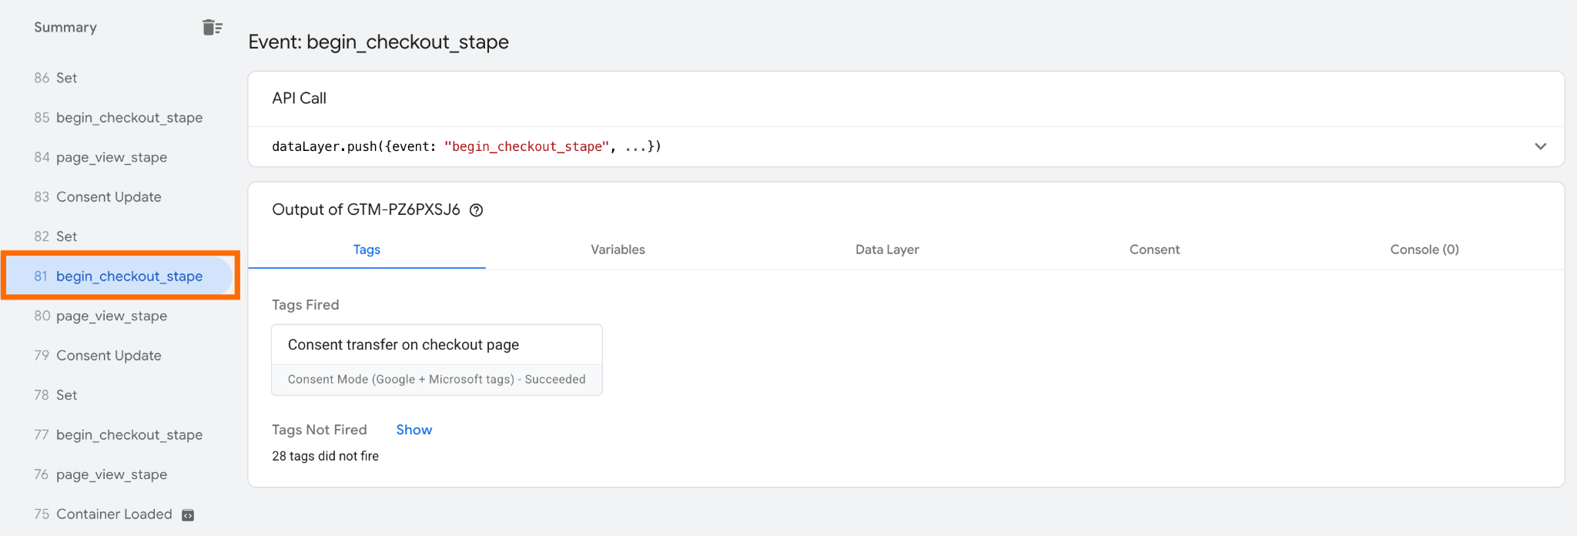Switch to the Variables tab
The image size is (1577, 536).
pyautogui.click(x=618, y=250)
